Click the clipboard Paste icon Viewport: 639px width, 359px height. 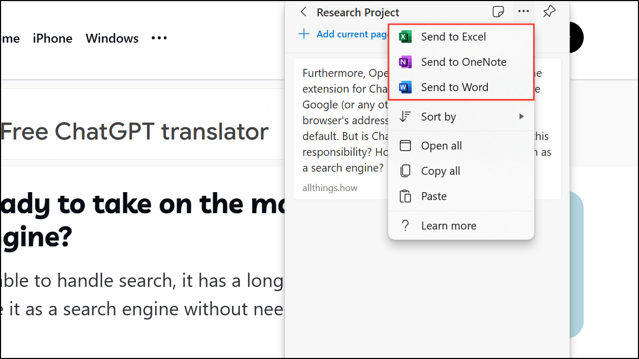[405, 196]
